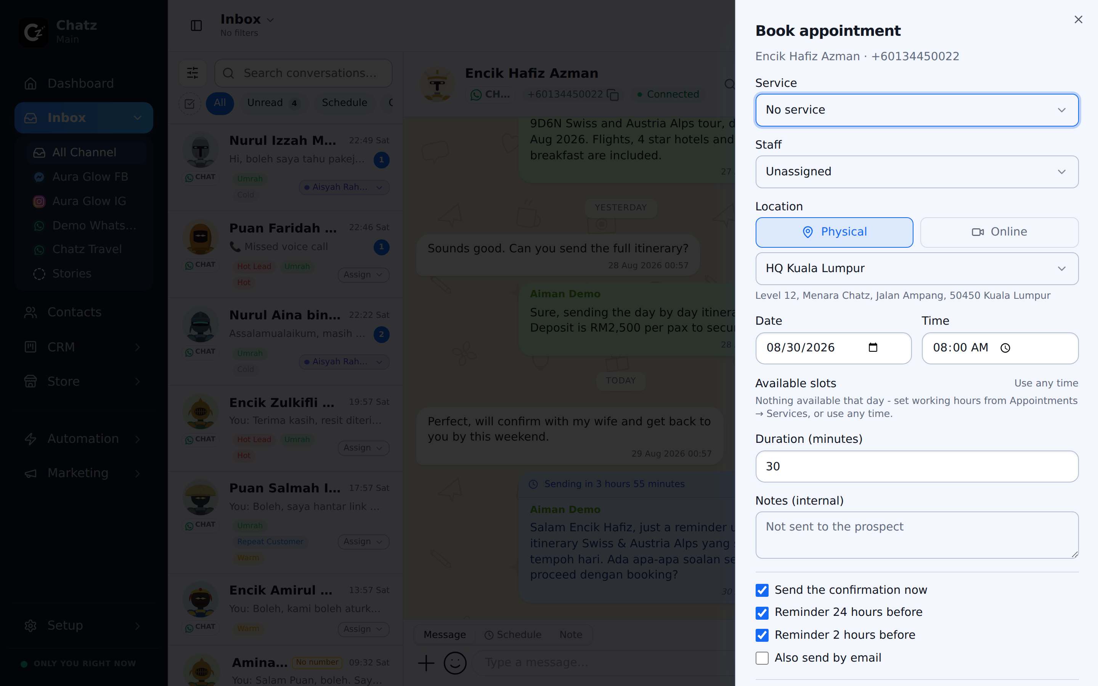Viewport: 1098px width, 686px height.
Task: Open the conversation filter sliders icon
Action: 193,73
